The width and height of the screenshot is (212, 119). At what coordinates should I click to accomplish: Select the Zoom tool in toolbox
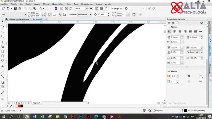[x=3, y=36]
